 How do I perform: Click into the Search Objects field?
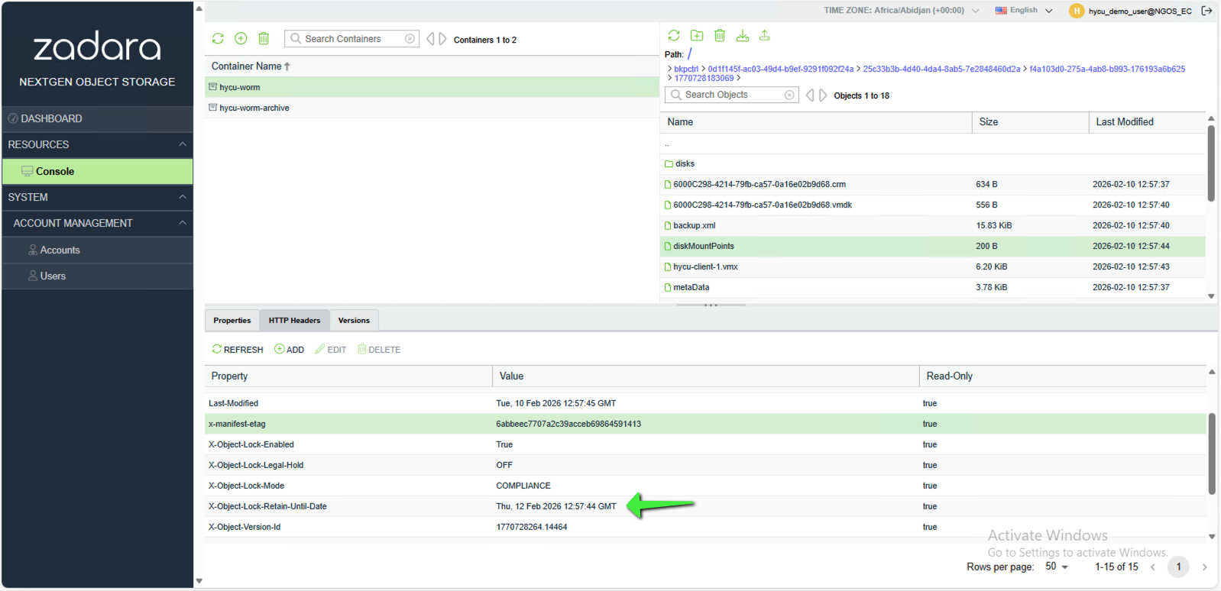click(732, 95)
